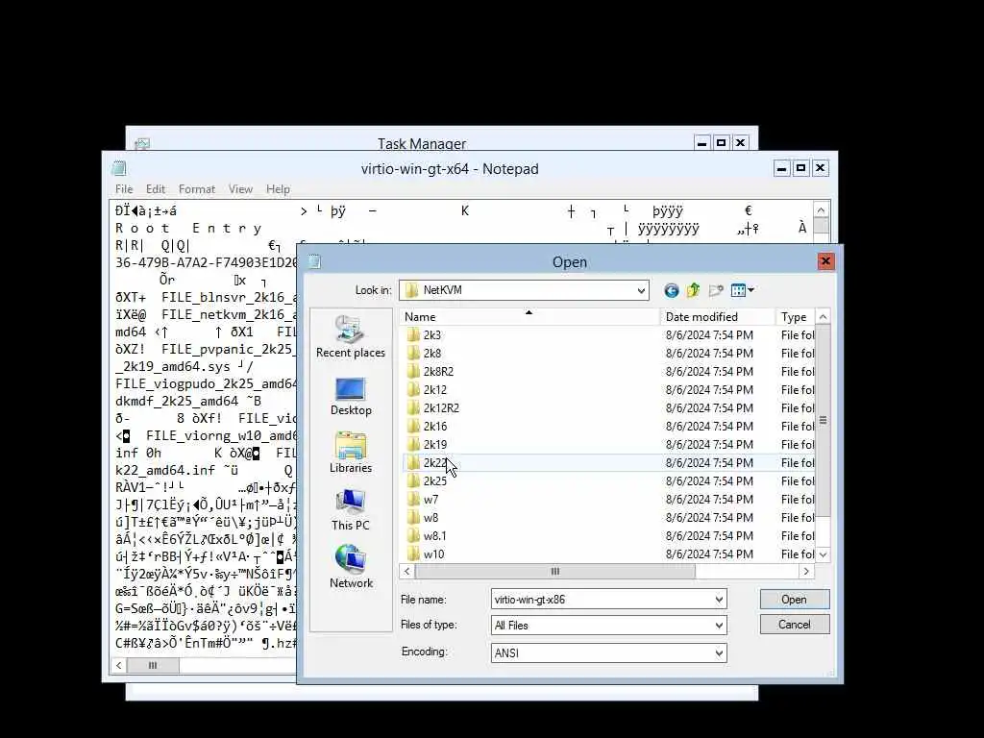Select the 2k12R2 folder icon
984x738 pixels.
click(x=413, y=407)
